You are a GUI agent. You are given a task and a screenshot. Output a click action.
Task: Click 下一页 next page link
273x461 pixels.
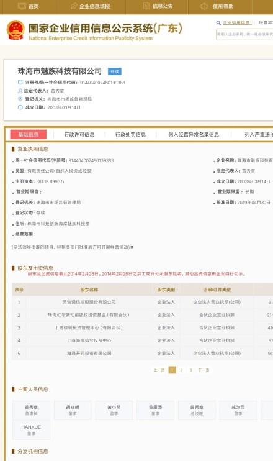[x=204, y=370]
